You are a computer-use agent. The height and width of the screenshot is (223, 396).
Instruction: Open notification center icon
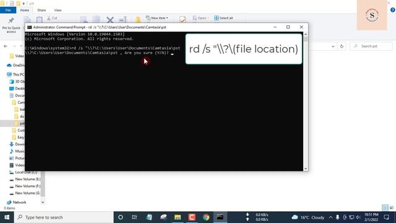386,217
